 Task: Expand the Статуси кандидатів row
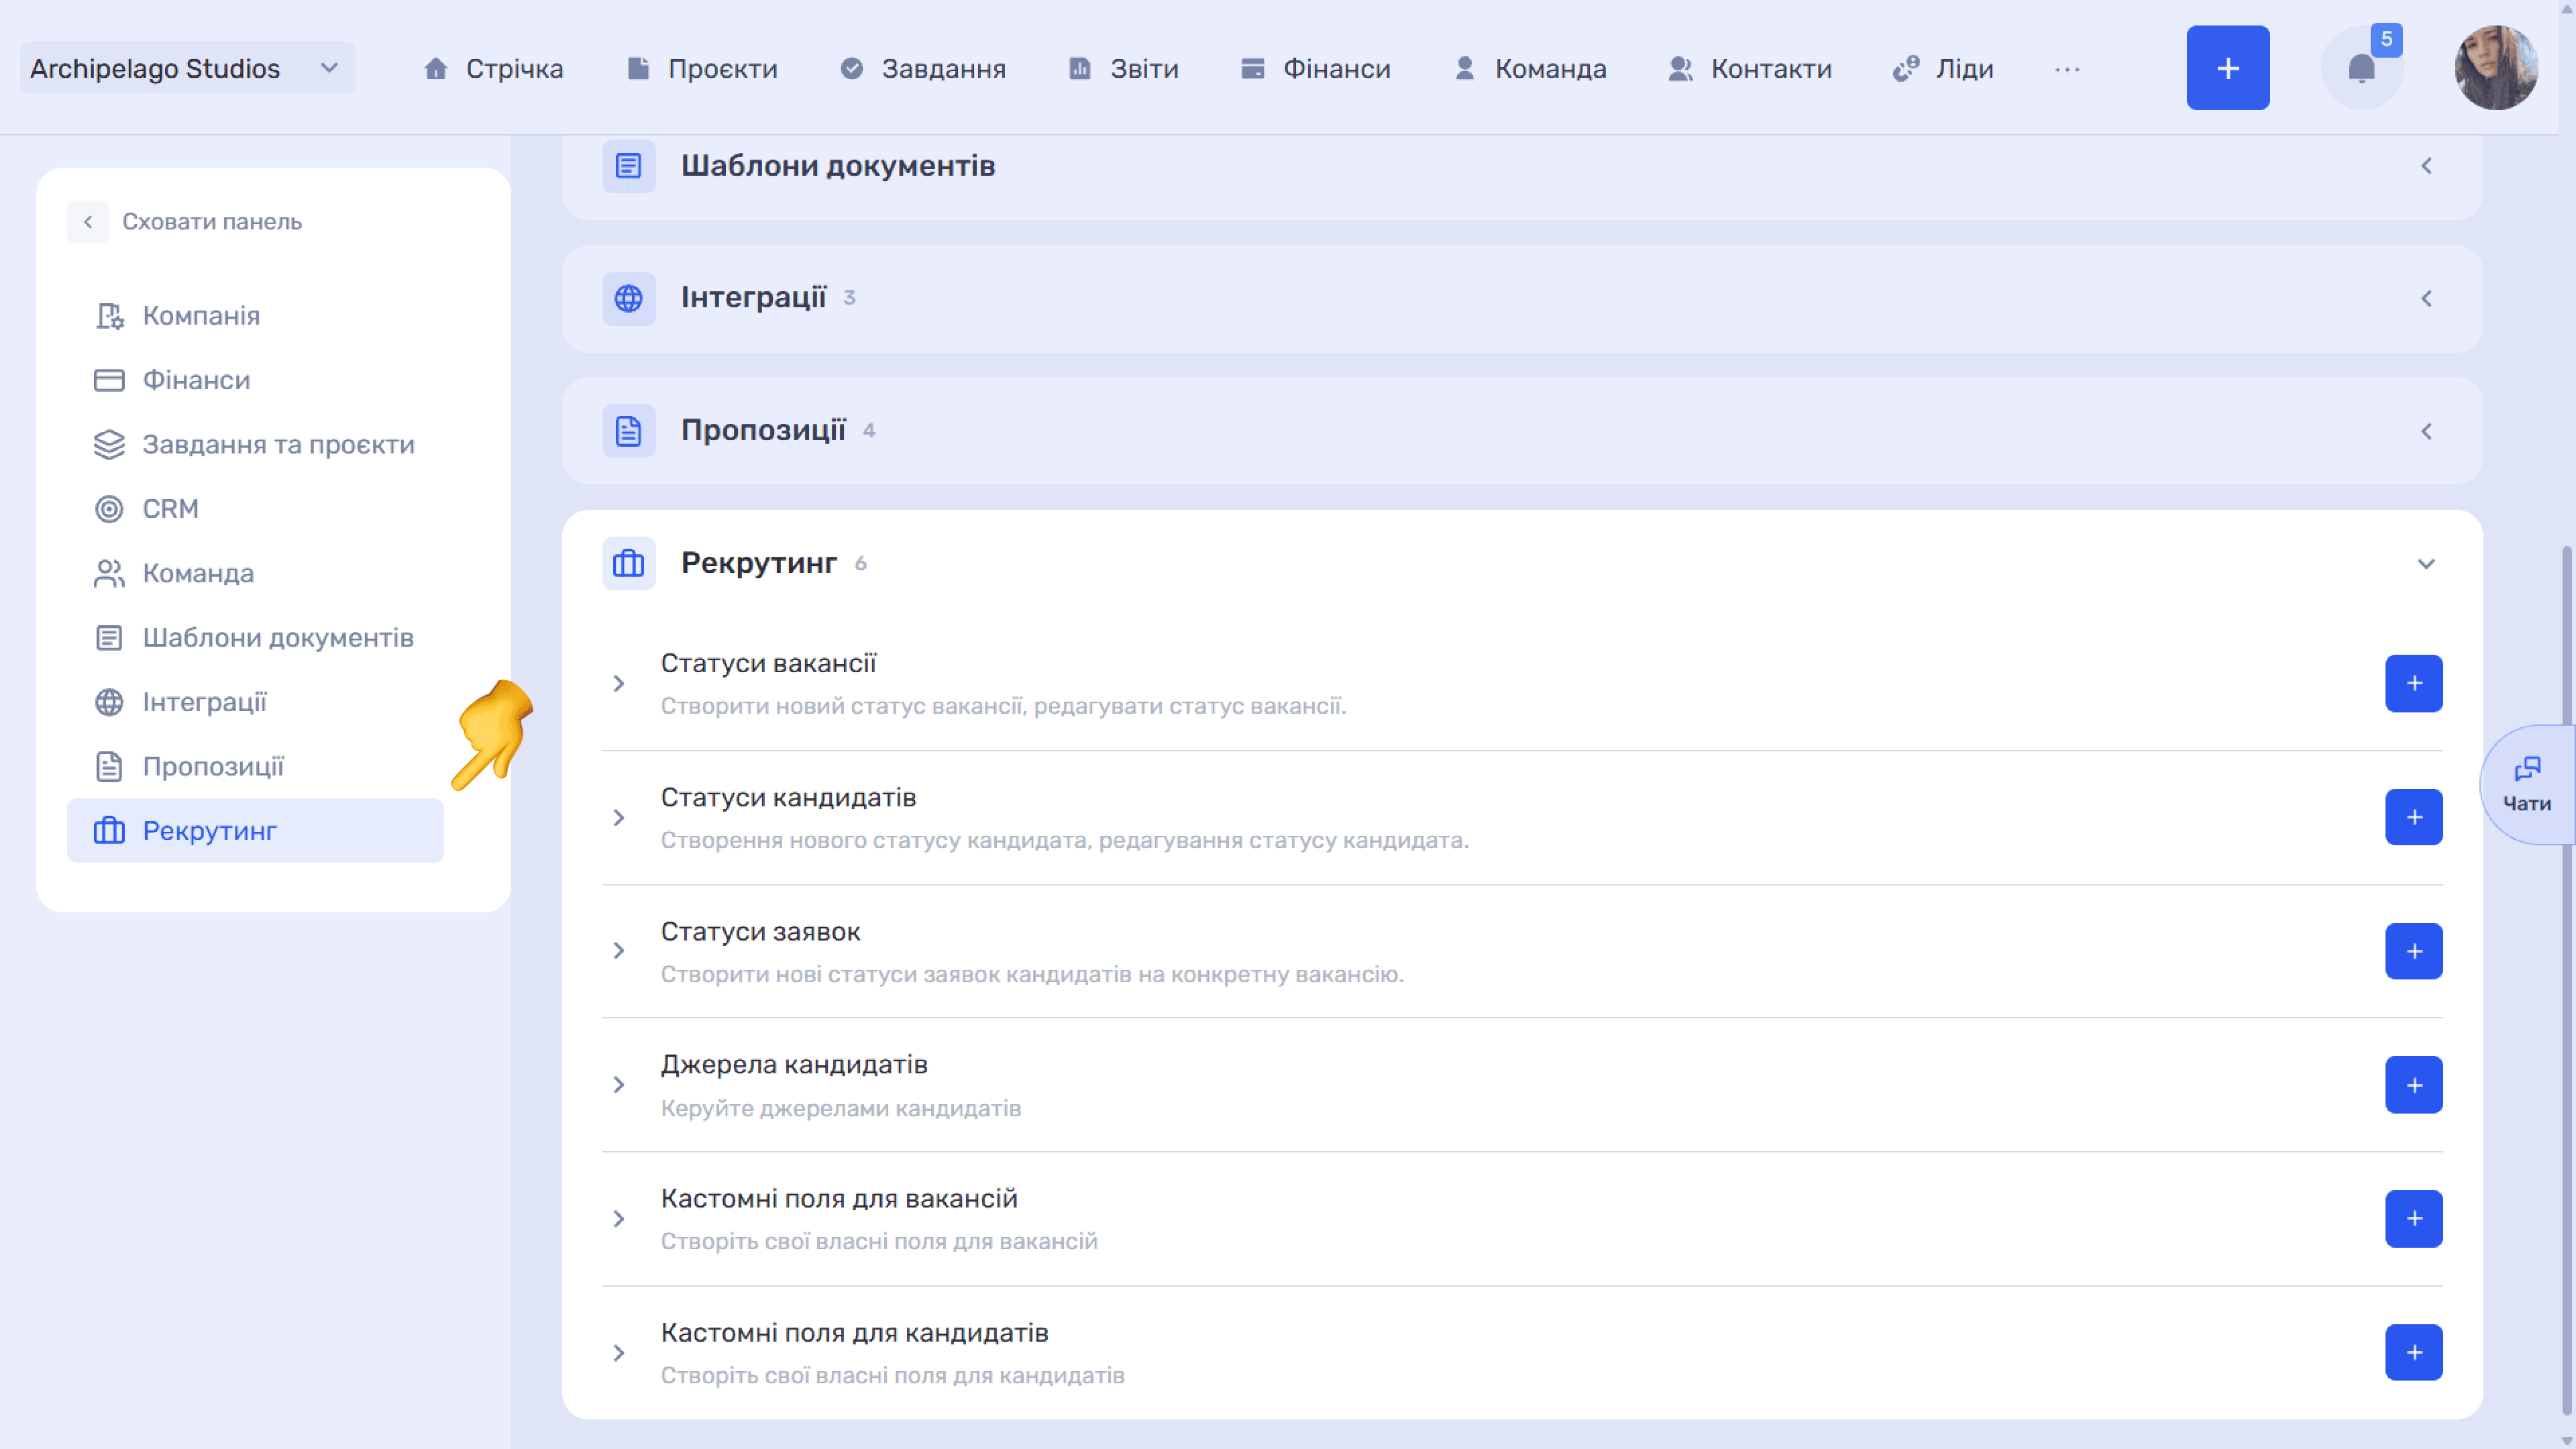[x=619, y=817]
